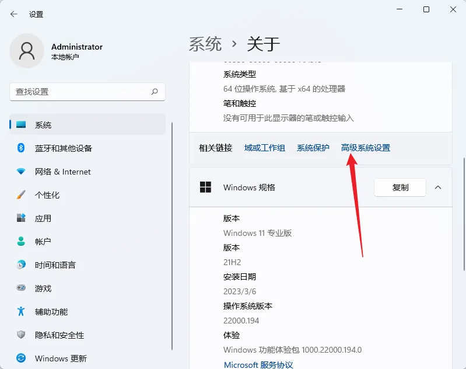
Task: Open Microsoft 服务协议 link
Action: click(x=258, y=364)
